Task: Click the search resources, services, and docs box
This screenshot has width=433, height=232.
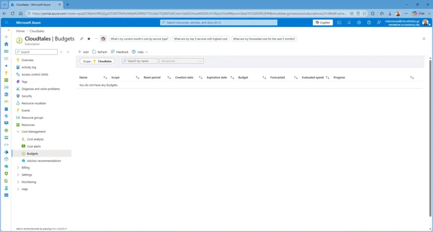Action: pyautogui.click(x=219, y=23)
